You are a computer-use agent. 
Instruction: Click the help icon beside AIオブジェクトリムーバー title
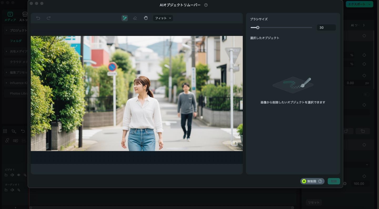[206, 5]
